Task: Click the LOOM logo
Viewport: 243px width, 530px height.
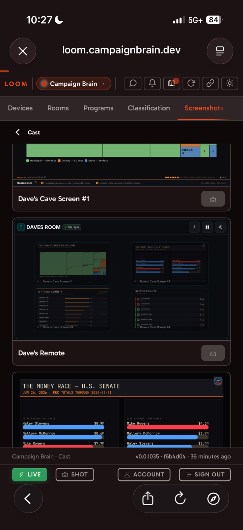Action: tap(16, 84)
